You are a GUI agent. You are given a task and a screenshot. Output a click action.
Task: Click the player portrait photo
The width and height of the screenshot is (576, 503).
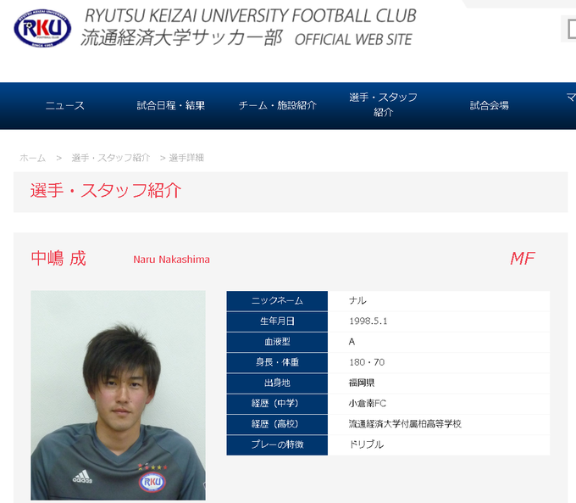[118, 395]
